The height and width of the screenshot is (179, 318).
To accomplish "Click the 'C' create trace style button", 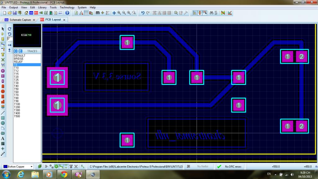I will [16, 51].
